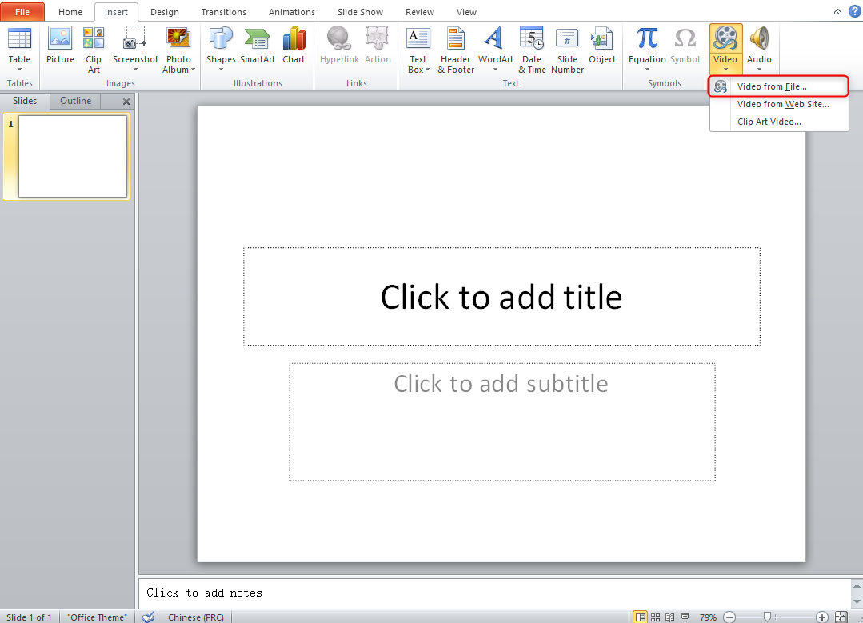Insert Slide Number
863x623 pixels.
click(x=567, y=50)
